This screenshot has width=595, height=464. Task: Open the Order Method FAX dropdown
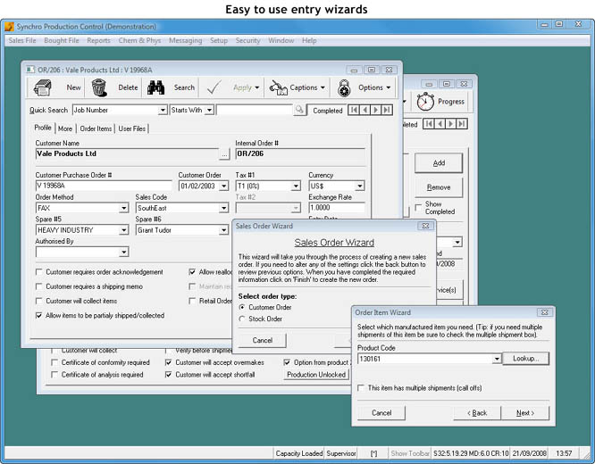point(123,208)
